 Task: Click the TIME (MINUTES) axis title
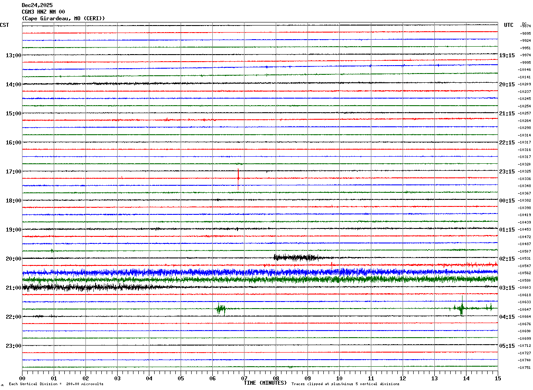point(265,383)
